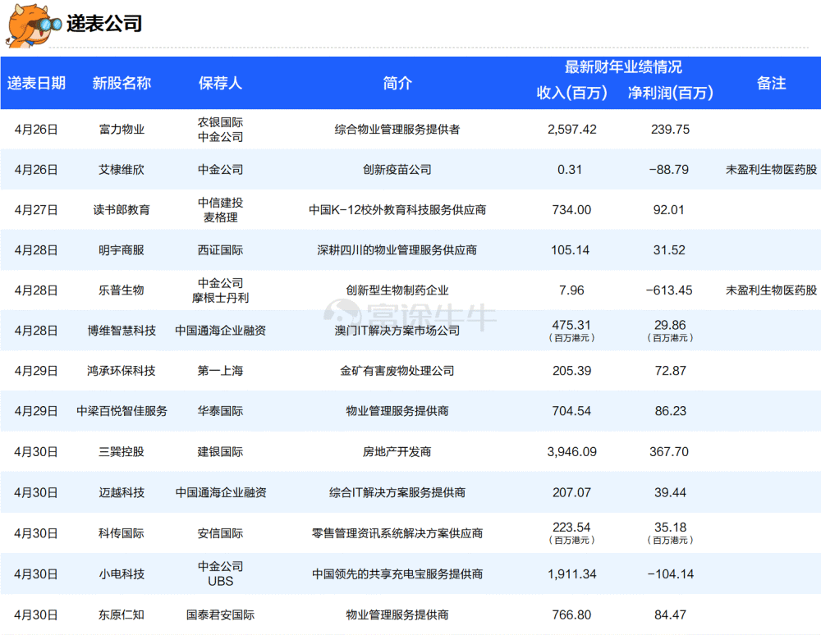Click description 综合IT解决方案服务提供商
821x635 pixels.
pyautogui.click(x=397, y=493)
